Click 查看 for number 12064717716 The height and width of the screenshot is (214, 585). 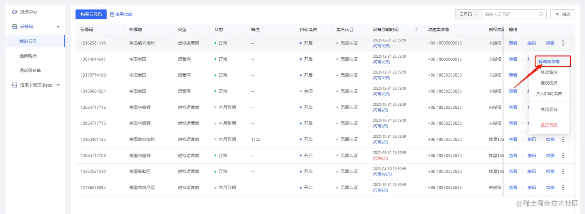(513, 107)
